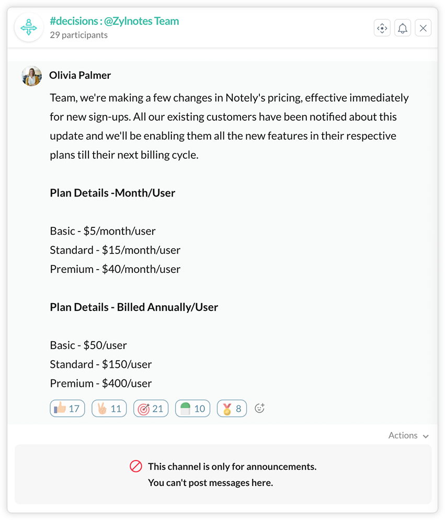This screenshot has height=520, width=445.
Task: Click the Plan Details - Billed Annually/User heading
Action: click(134, 307)
